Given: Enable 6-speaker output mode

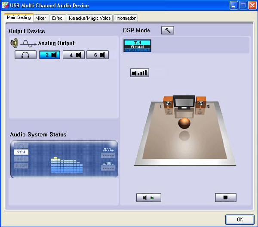Looking at the screenshot, I should point(98,55).
